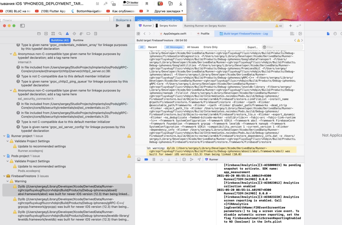Hide the debug area
This screenshot has height=225, width=342.
coord(139,160)
